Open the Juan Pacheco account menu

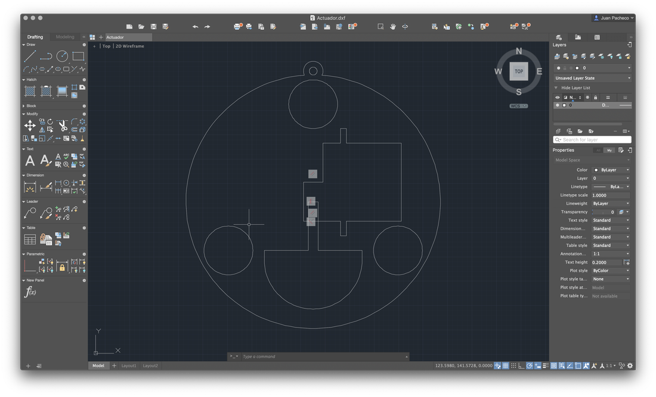coord(614,18)
